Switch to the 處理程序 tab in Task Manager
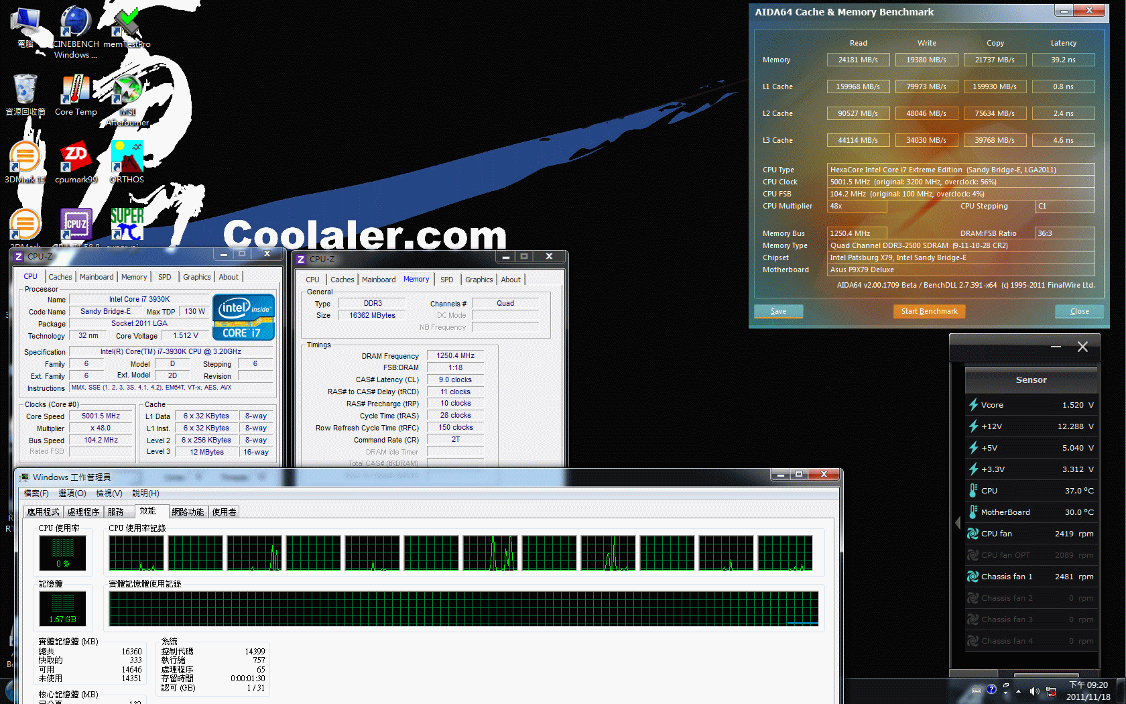The image size is (1126, 704). pos(84,512)
